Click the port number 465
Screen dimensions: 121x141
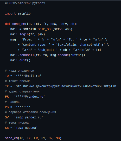(68, 29)
